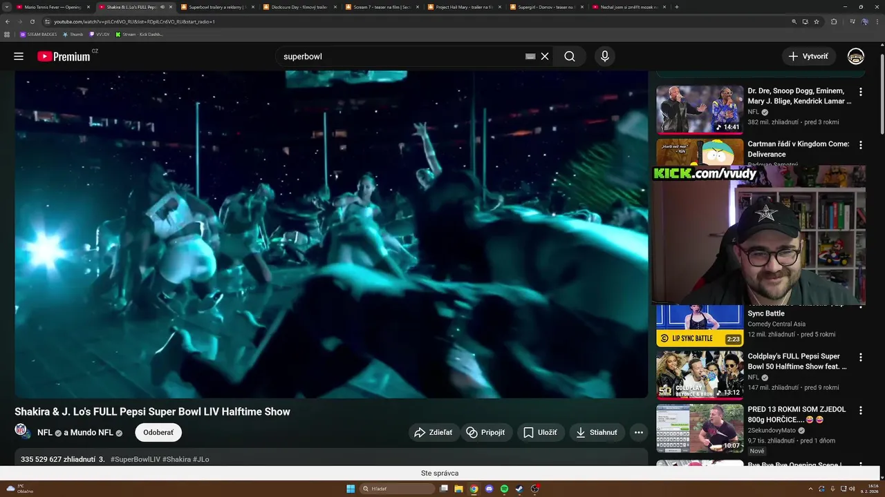Open the #SuperBowlLIV hashtag link

(x=135, y=459)
